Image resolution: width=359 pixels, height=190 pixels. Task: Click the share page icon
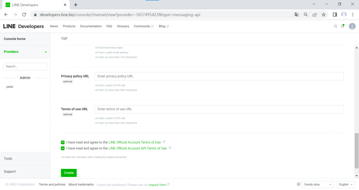click(x=314, y=15)
